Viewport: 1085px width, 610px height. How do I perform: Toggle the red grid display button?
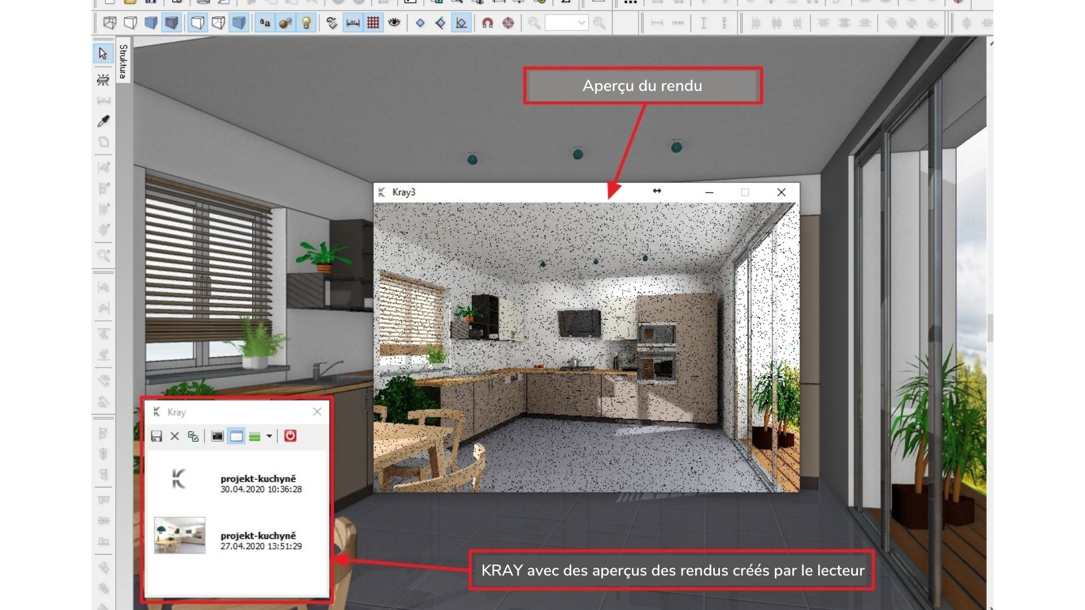point(373,23)
